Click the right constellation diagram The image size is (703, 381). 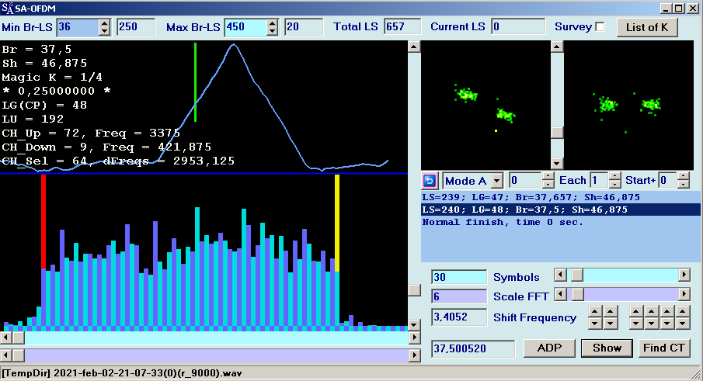(628, 106)
